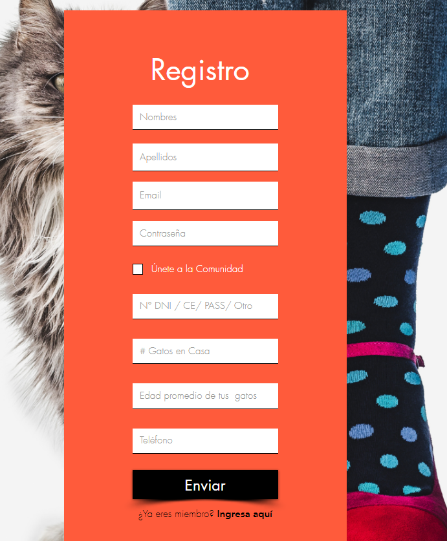Viewport: 447px width, 541px height.
Task: Submit the form with the Enviar button
Action: click(205, 484)
